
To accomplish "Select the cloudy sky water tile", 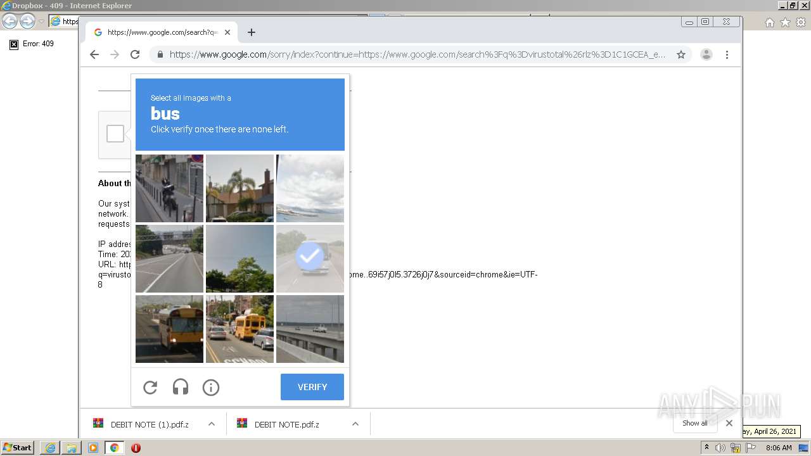I will point(310,188).
